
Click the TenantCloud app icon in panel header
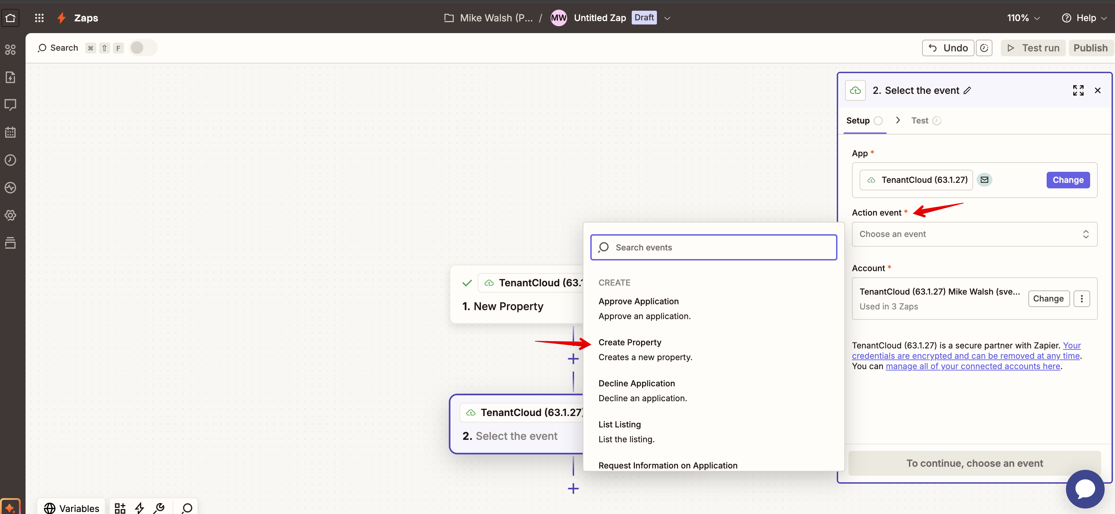click(x=855, y=90)
